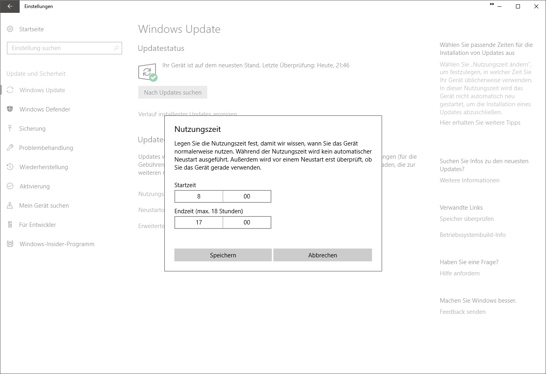The height and width of the screenshot is (374, 546).
Task: Open the Endzeit minutes picker showing 00
Action: [247, 222]
